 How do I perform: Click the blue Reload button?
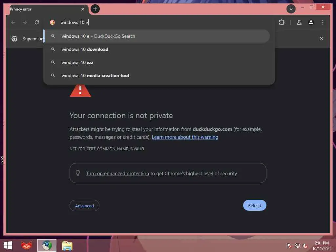point(255,205)
